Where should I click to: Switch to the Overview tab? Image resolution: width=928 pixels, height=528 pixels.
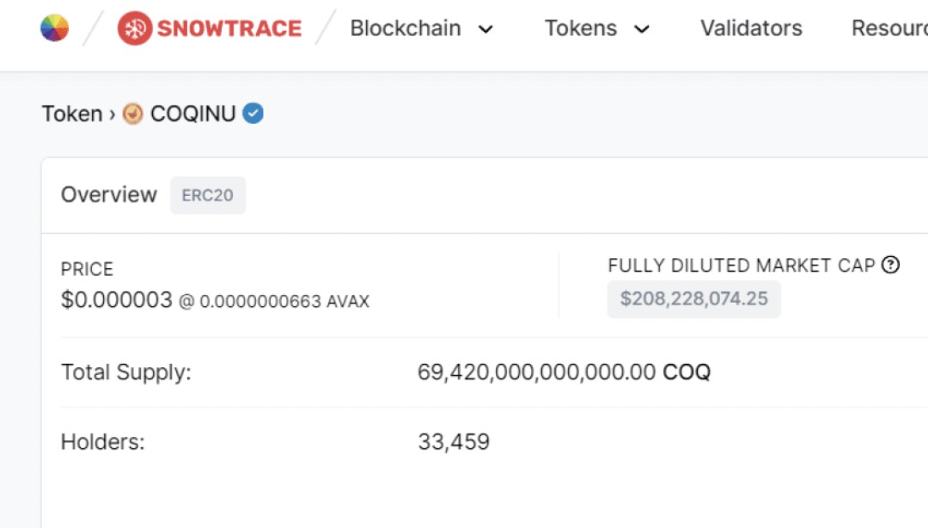click(108, 194)
